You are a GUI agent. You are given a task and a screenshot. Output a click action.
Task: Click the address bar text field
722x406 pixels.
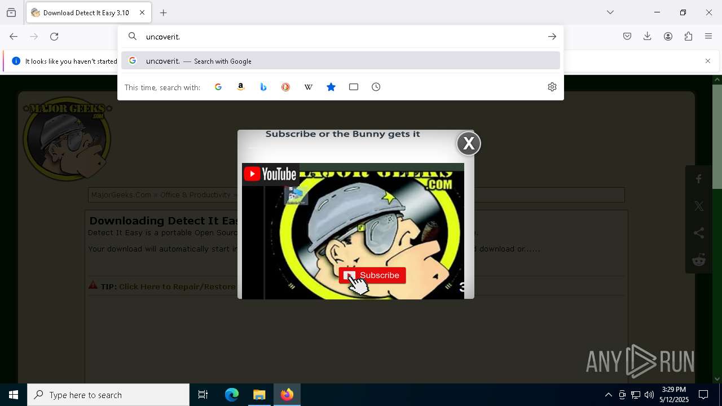tap(341, 37)
